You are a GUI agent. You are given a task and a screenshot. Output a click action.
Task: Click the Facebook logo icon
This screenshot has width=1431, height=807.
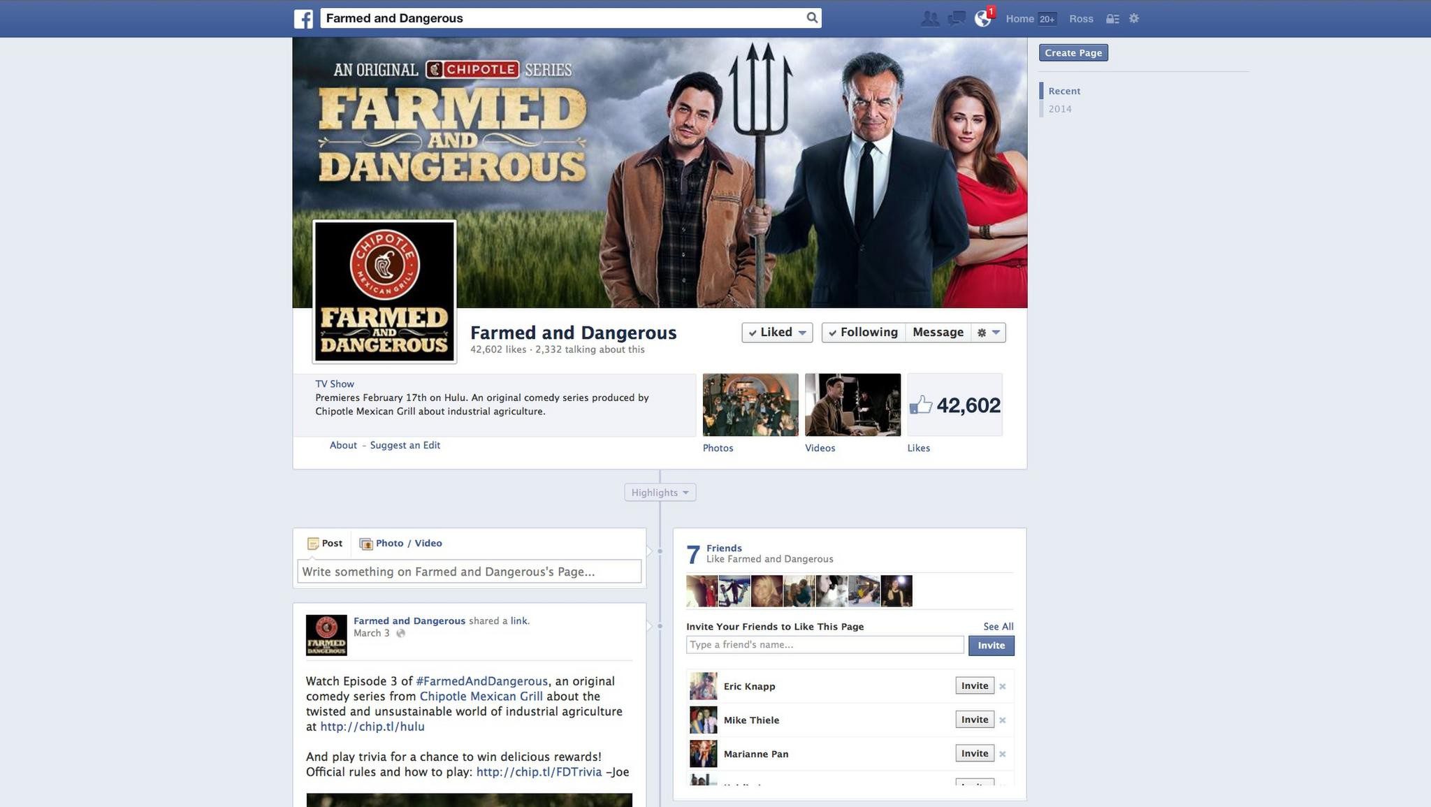point(303,19)
